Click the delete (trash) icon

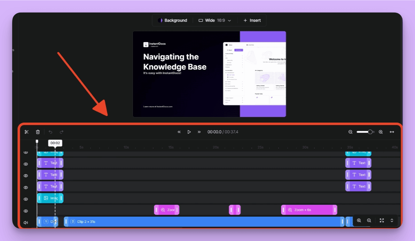(x=38, y=132)
